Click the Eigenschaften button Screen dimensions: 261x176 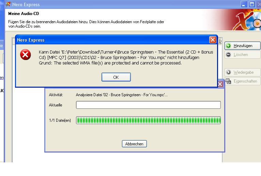pos(243,81)
